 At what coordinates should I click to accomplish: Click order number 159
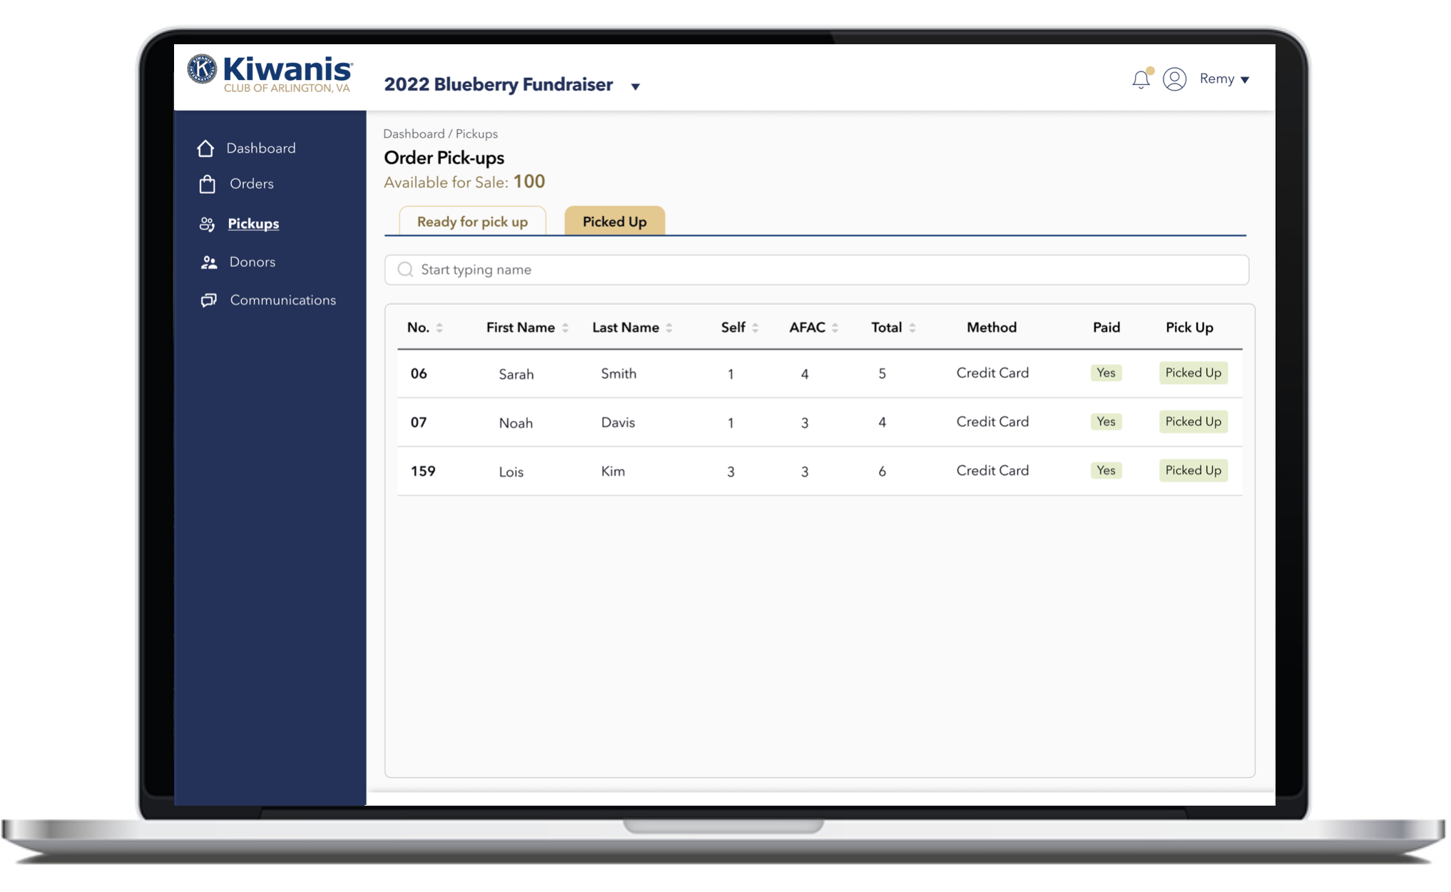click(423, 471)
